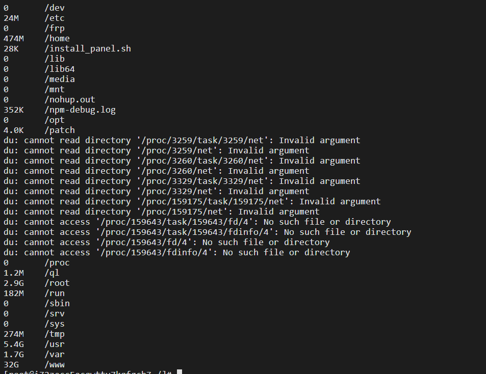The width and height of the screenshot is (486, 374).
Task: Click the /ql entry showing 1.2M
Action: tap(32, 273)
